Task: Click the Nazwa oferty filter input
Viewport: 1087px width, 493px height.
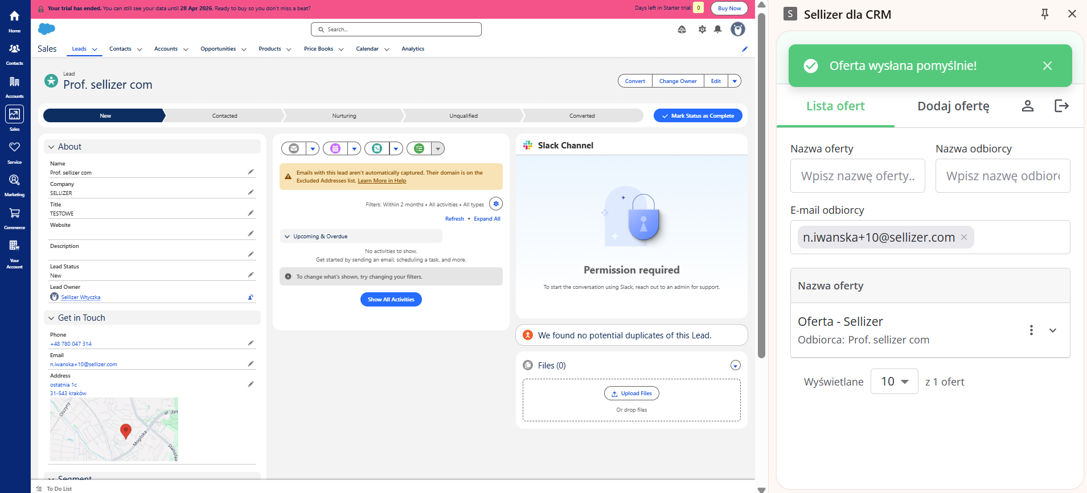Action: (857, 176)
